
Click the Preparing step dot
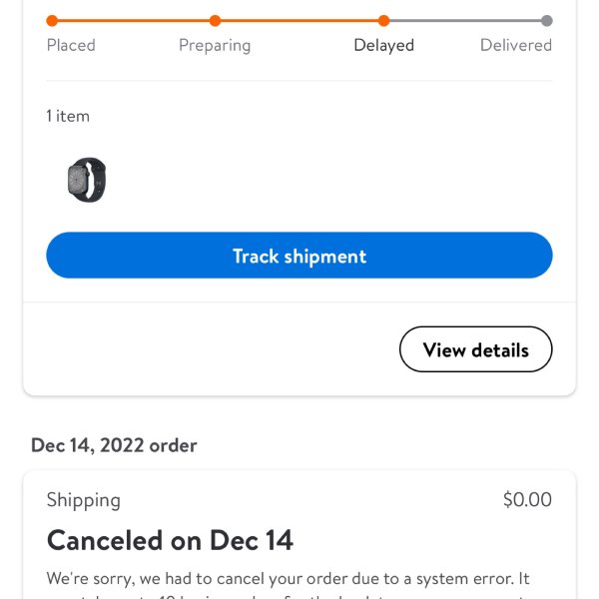click(215, 20)
